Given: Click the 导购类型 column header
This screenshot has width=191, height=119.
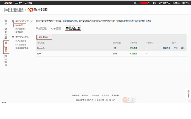Looking at the screenshot, I should point(41,43).
